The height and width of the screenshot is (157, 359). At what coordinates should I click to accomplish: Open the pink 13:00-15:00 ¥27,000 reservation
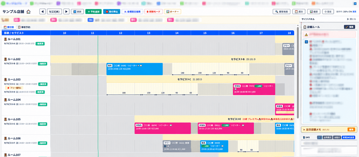click(163, 128)
